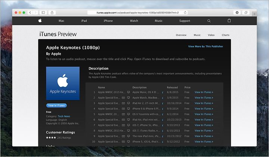
Task: Switch to the iTunes Preview Charts tab
Action: coord(225,35)
